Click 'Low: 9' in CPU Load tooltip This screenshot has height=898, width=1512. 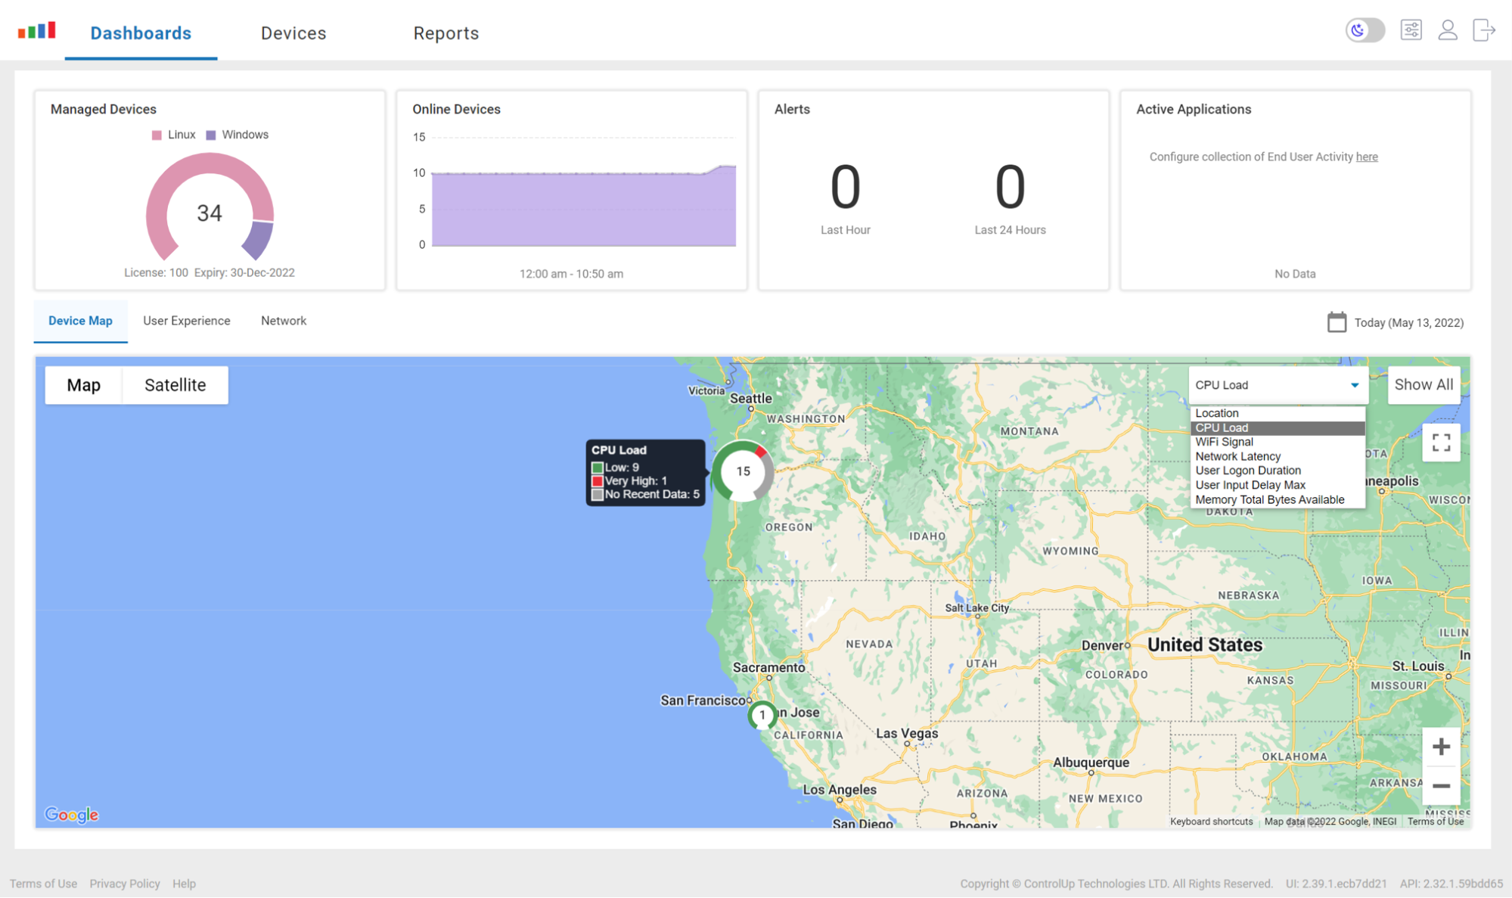tap(616, 468)
